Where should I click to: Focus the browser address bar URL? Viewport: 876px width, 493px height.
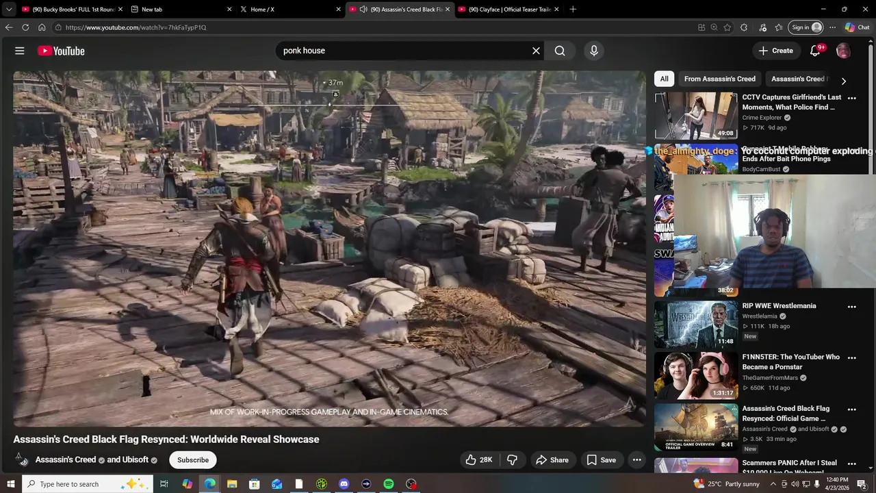click(x=136, y=27)
